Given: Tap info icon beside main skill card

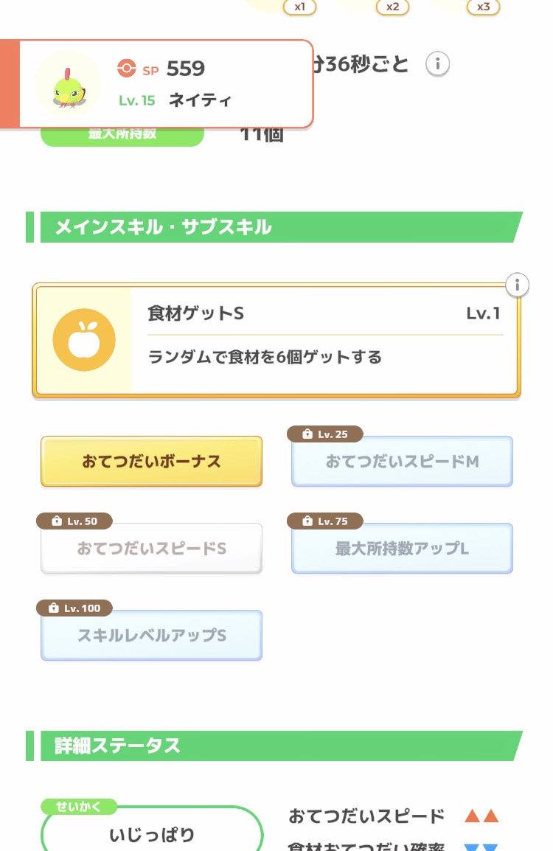Looking at the screenshot, I should [x=518, y=284].
